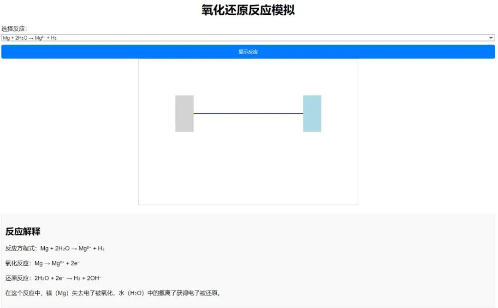Click the chevron arrow of the reaction selector
The image size is (498, 308).
click(491, 38)
